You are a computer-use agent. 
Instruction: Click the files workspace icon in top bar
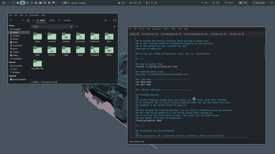coord(22,3)
